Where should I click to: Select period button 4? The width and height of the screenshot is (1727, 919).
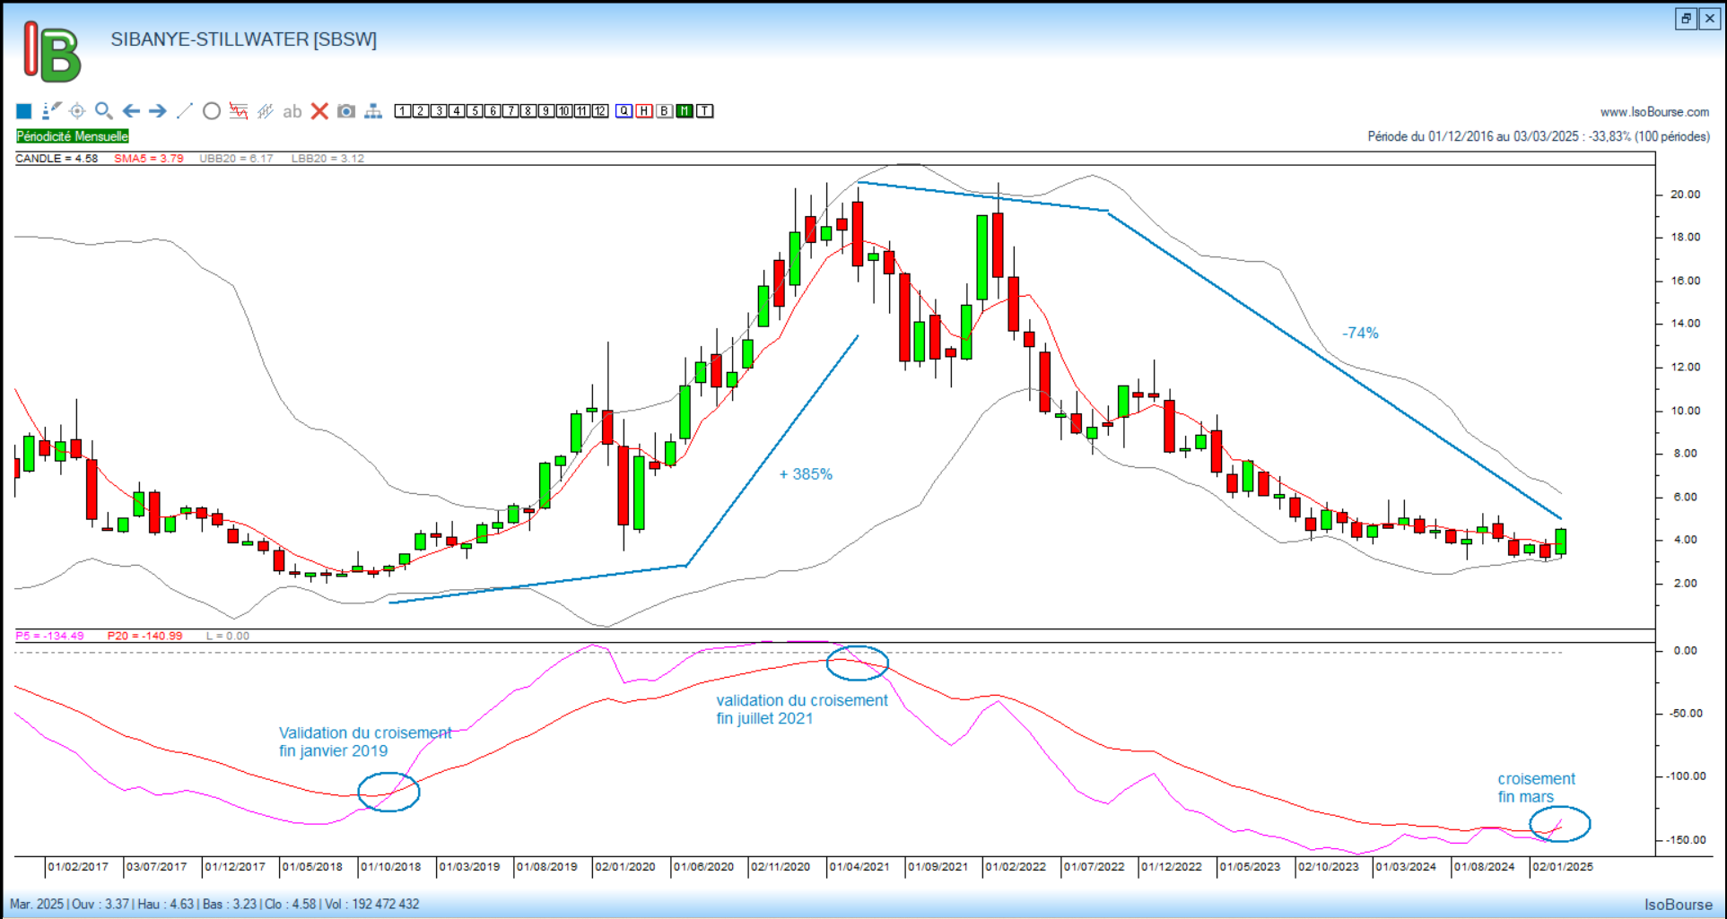pyautogui.click(x=457, y=111)
